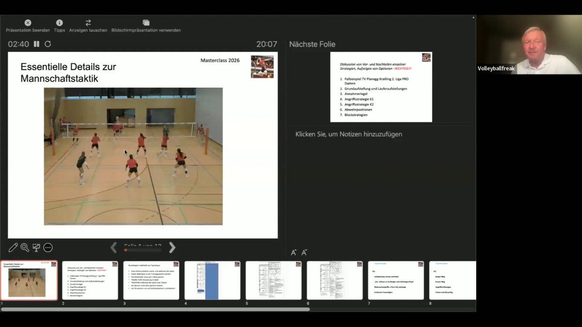Open the more options ellipsis menu
Screen dimensions: 582x327
point(48,248)
